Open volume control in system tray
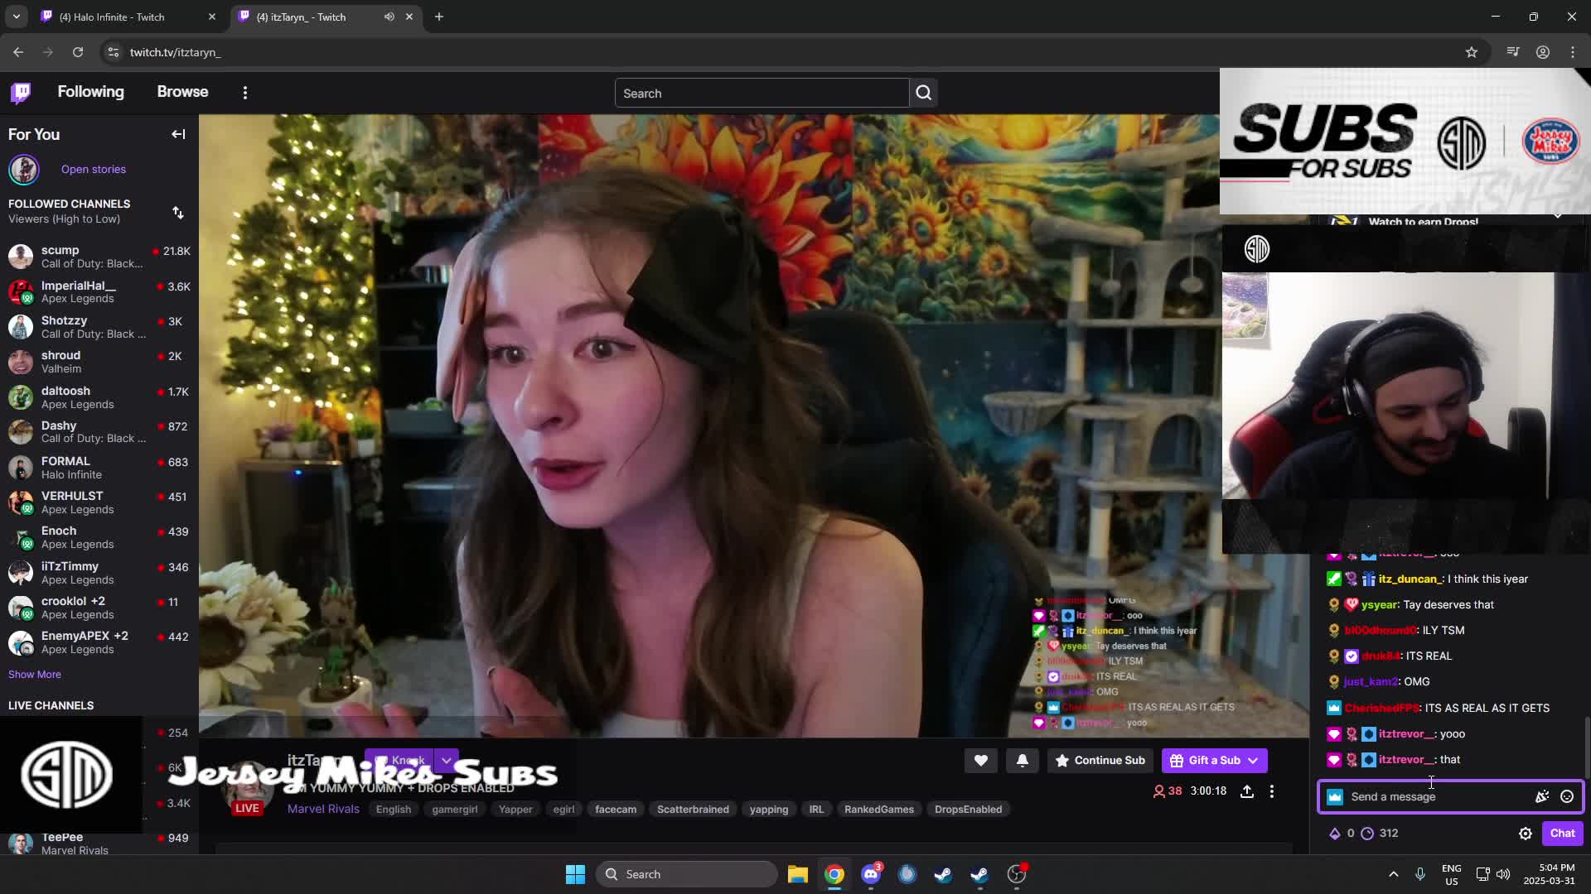The image size is (1591, 894). pos(1503,874)
